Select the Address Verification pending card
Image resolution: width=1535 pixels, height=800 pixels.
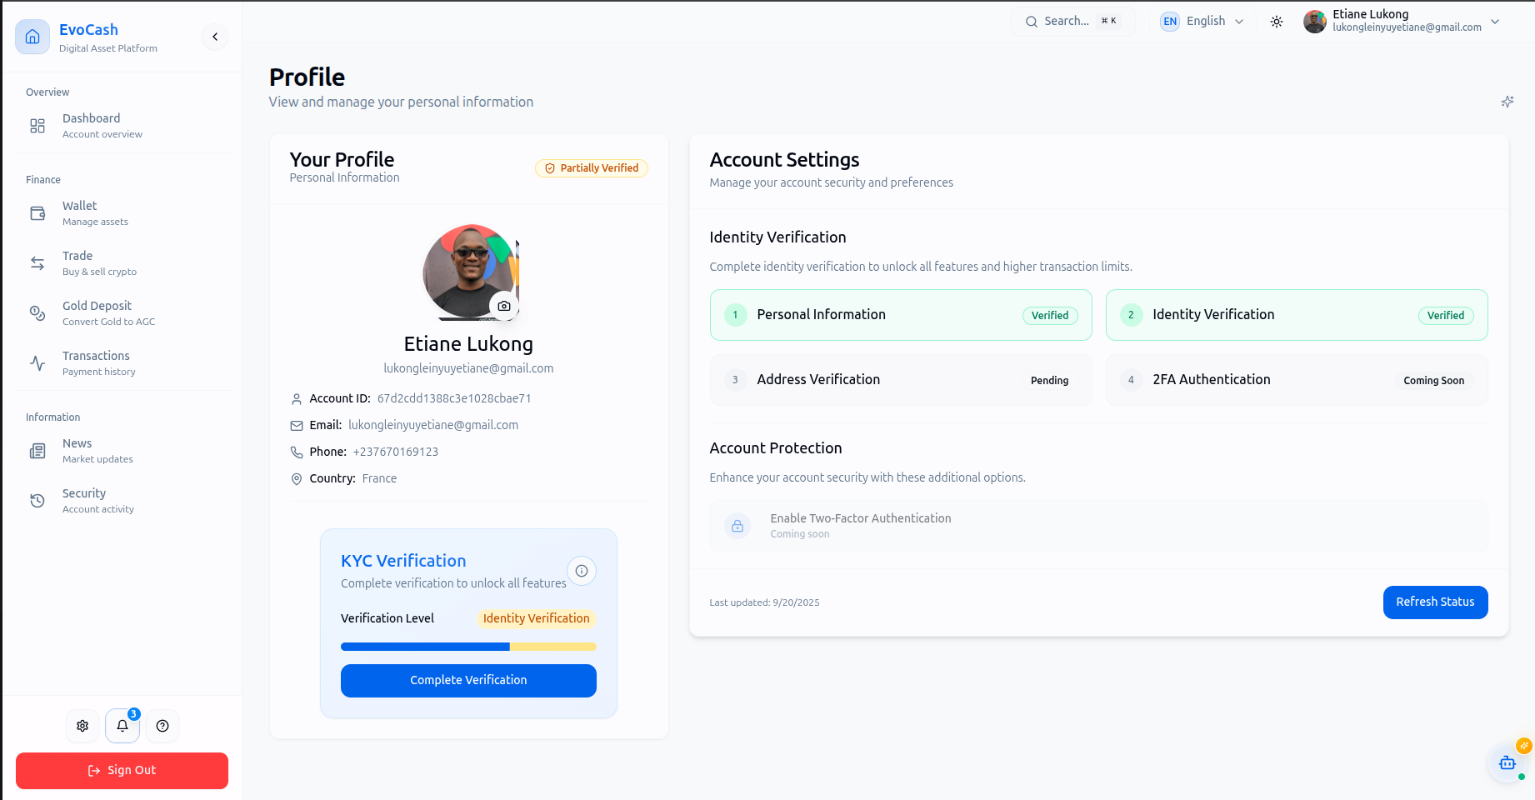(x=901, y=380)
